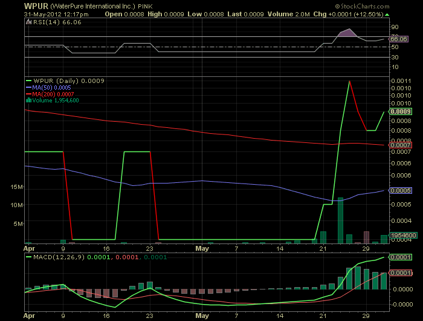Click the 10M label on the volume axis
Viewport: 423px width, 321px height.
[x=16, y=205]
